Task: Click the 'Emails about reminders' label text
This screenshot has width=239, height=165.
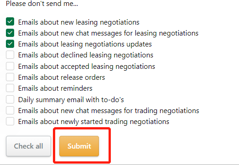Action: click(x=55, y=88)
